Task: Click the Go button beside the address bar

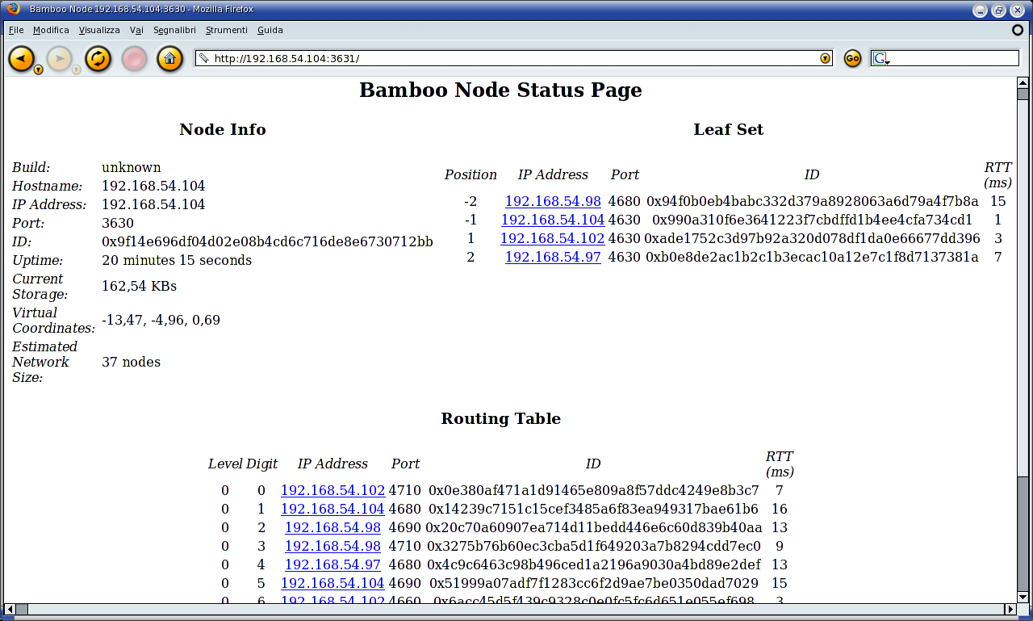Action: pos(852,58)
